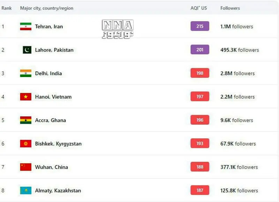Click the AQI US column header

coord(199,8)
